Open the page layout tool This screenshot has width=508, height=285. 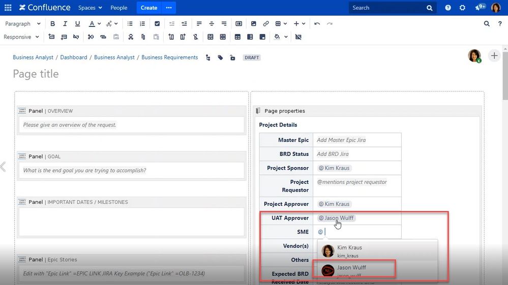(239, 23)
